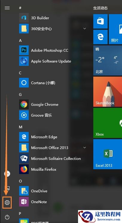The height and width of the screenshot is (223, 122).
Task: Open Apple Software Update
Action: pyautogui.click(x=53, y=61)
